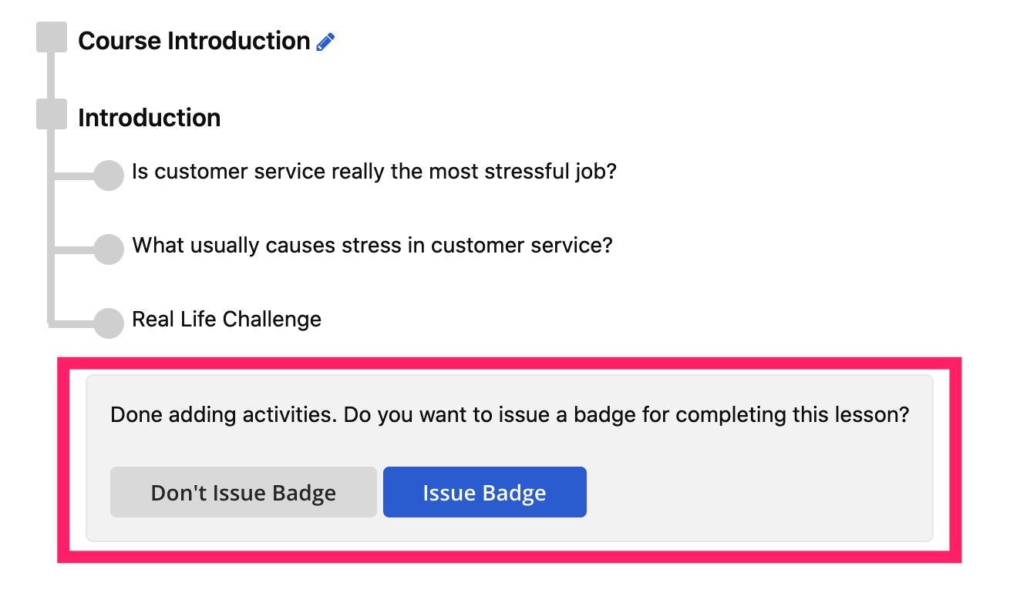Click the circle node for causes stress activity
The height and width of the screenshot is (596, 1010).
pos(109,249)
